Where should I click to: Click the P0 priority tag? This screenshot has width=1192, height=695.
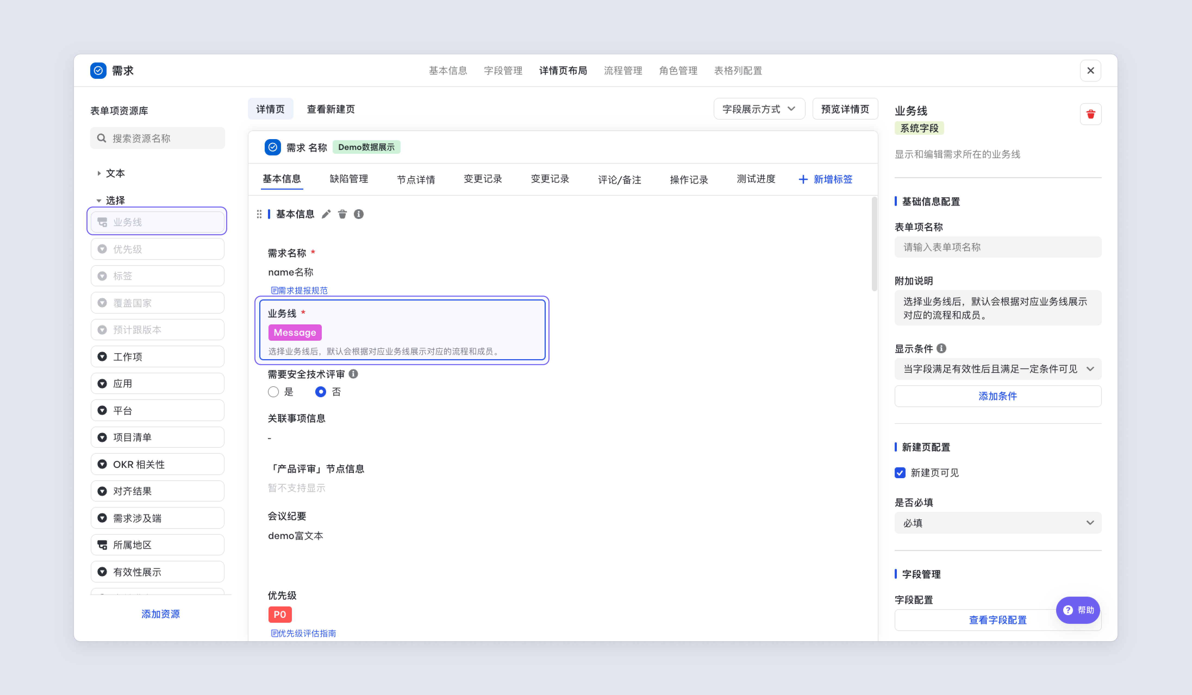click(x=280, y=614)
